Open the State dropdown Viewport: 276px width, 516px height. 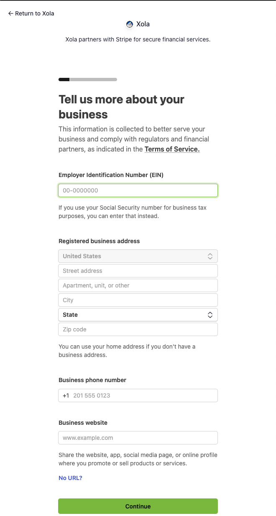138,315
